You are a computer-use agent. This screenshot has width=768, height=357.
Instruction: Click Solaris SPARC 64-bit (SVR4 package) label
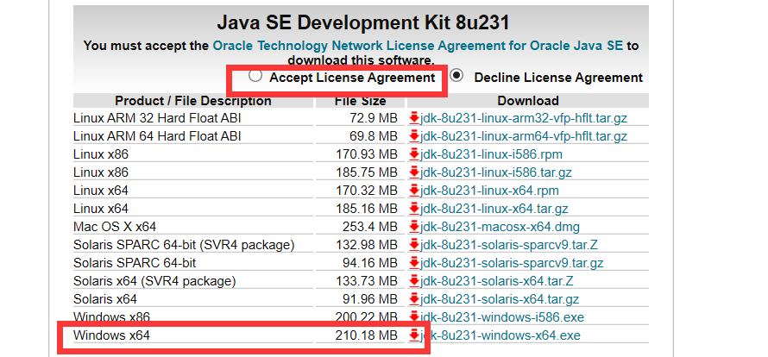click(x=184, y=245)
